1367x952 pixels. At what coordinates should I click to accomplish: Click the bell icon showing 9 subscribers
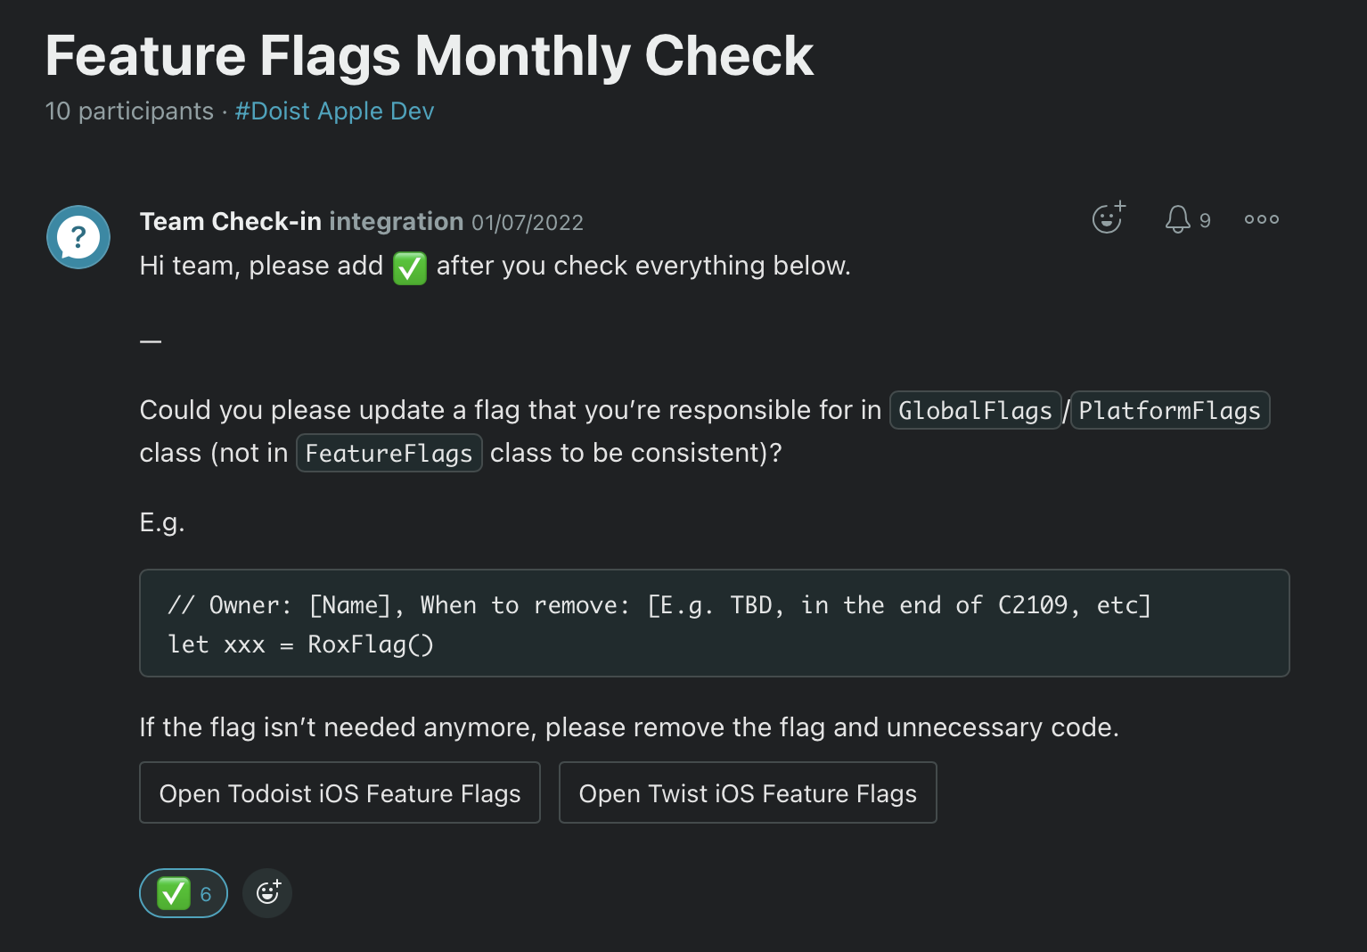coord(1178,218)
